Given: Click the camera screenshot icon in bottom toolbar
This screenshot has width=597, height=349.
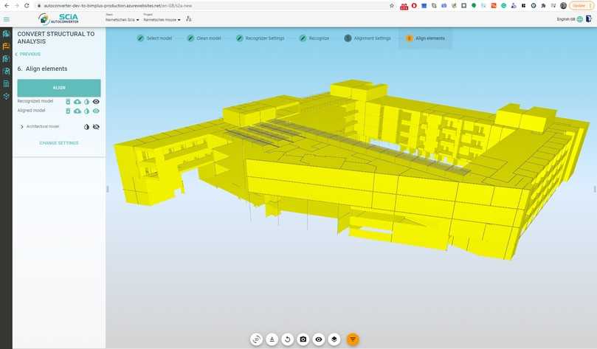Looking at the screenshot, I should click(303, 339).
